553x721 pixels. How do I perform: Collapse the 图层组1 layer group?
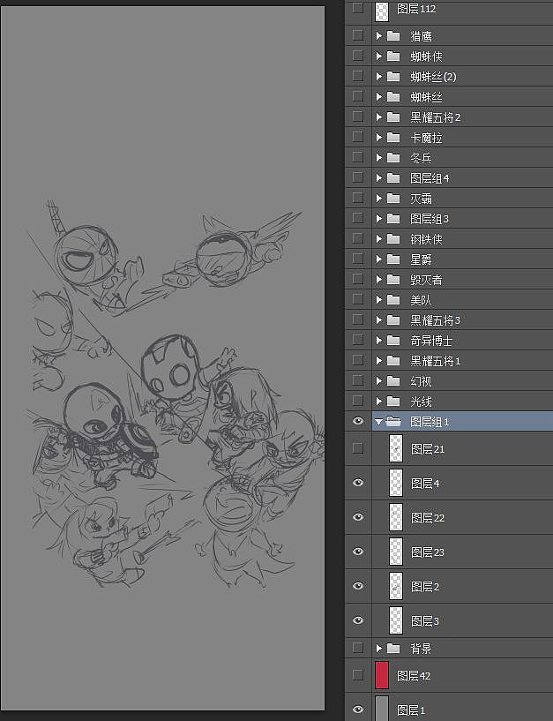point(378,422)
